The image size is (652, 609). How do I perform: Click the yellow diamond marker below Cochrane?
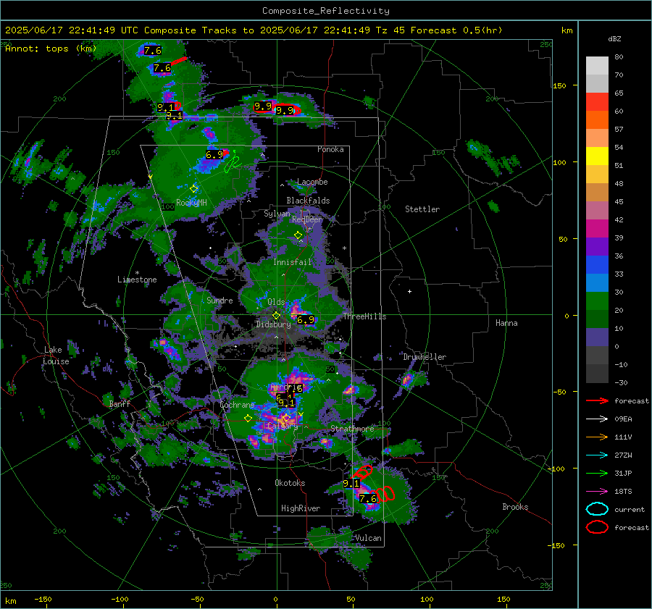click(248, 419)
